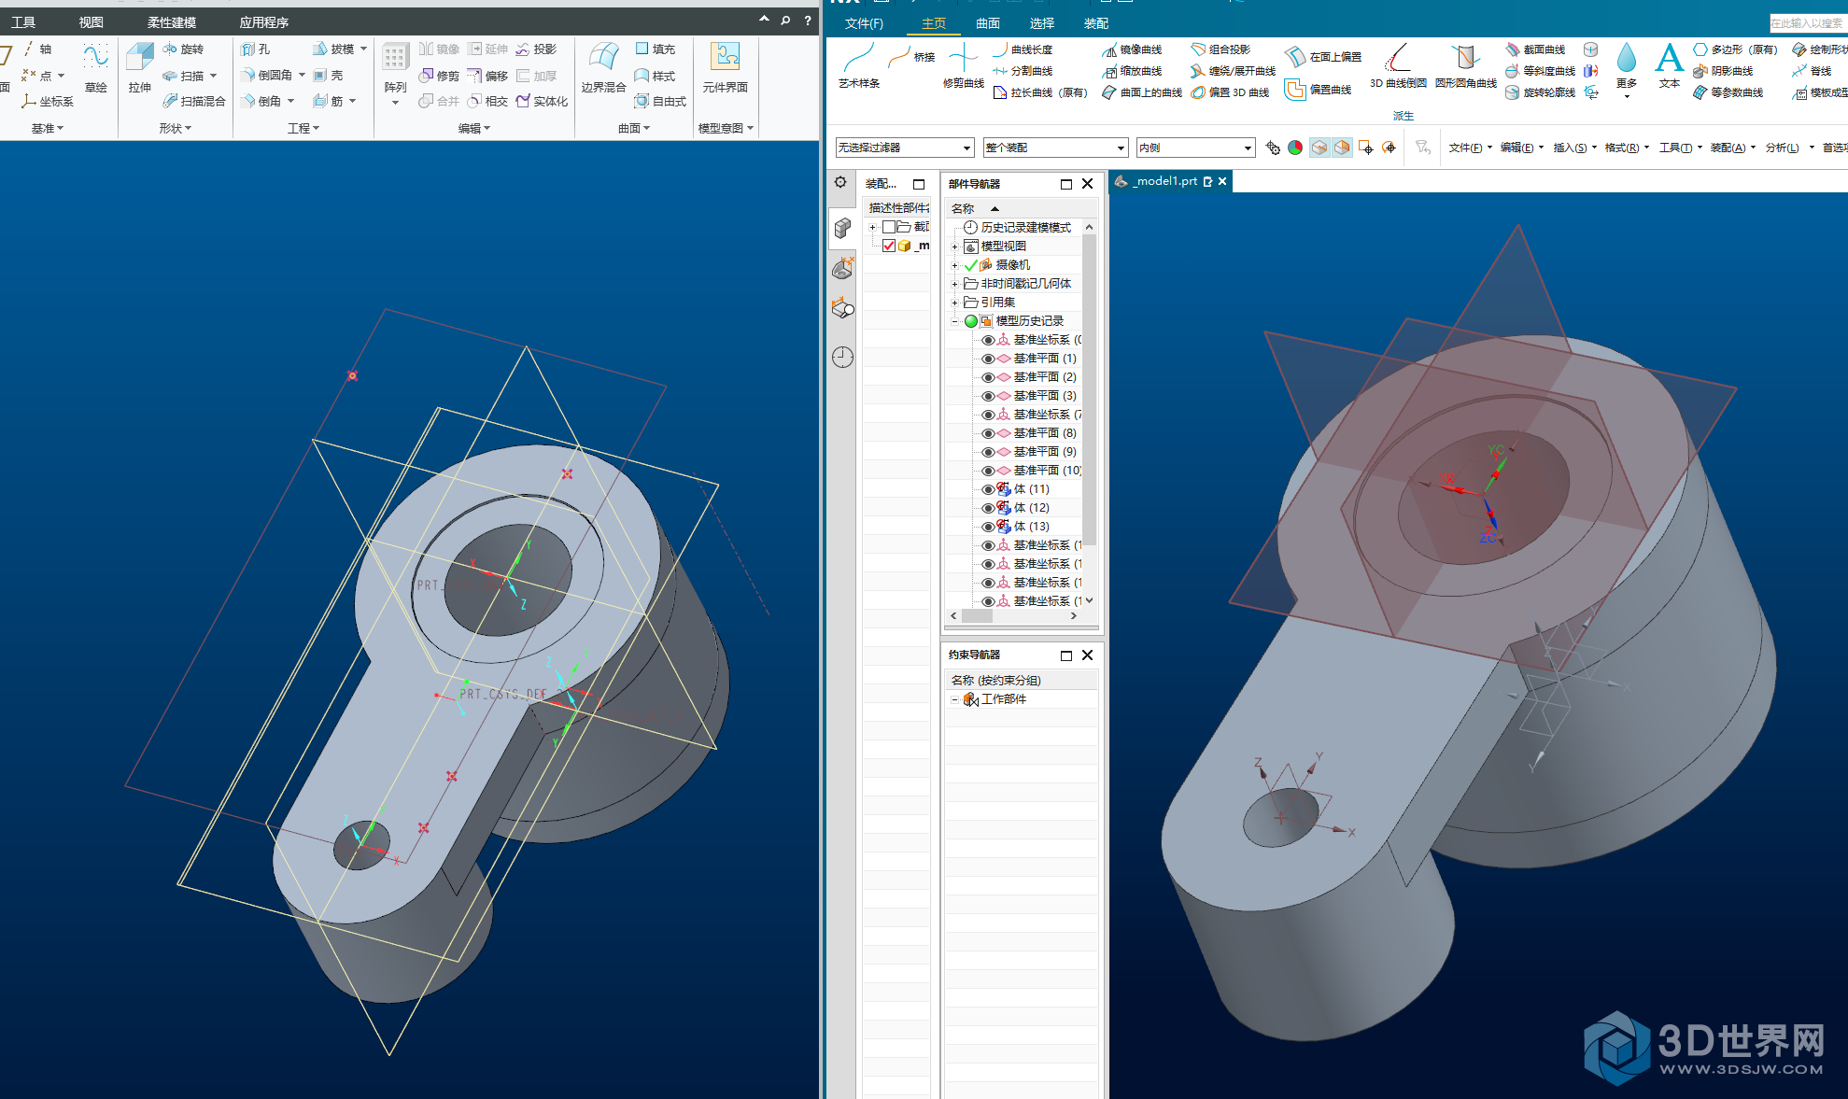Switch to the 曲面 tab in NX
1848x1099 pixels.
988,23
